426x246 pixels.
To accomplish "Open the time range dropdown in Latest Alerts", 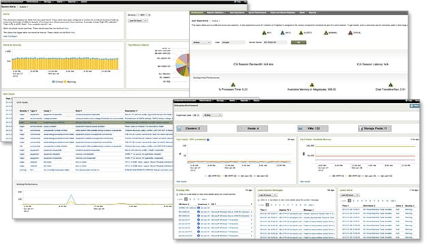I will pyautogui.click(x=350, y=195).
